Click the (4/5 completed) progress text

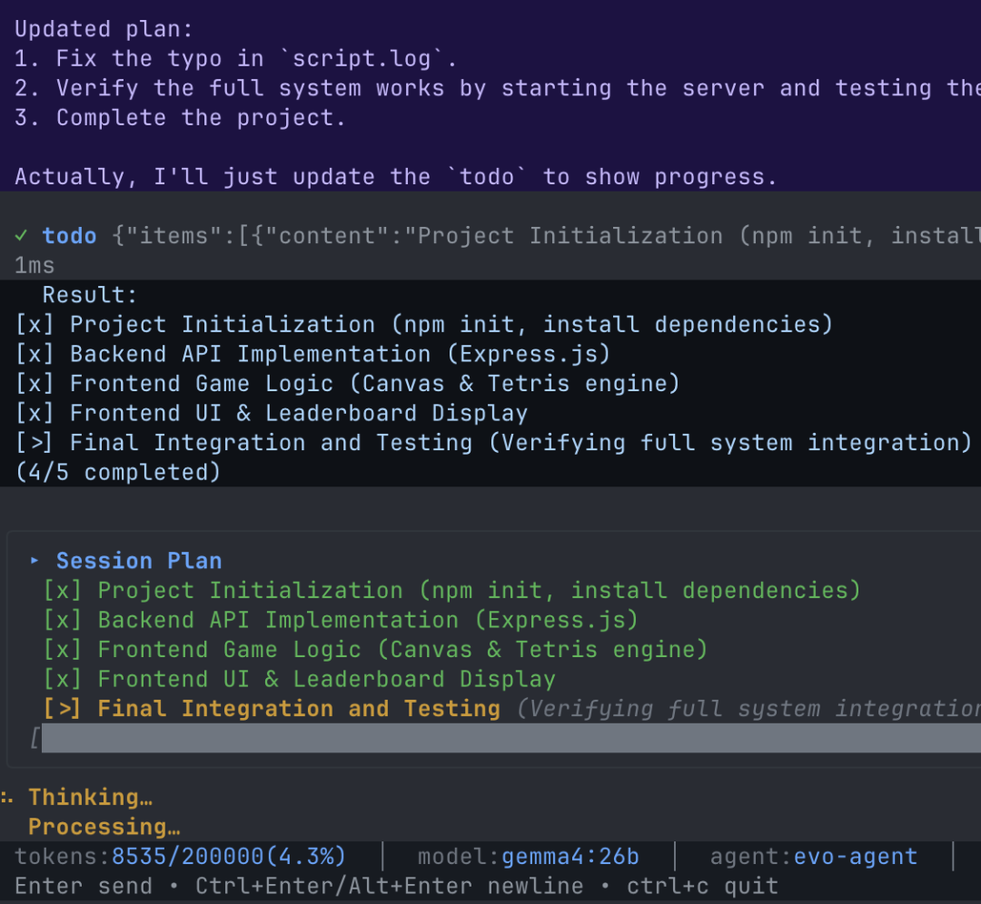click(118, 472)
